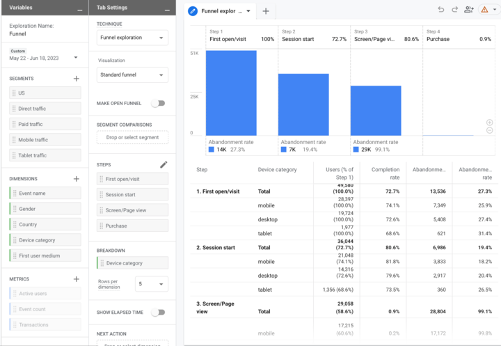
Task: Minimize the Variables panel
Action: 79,8
